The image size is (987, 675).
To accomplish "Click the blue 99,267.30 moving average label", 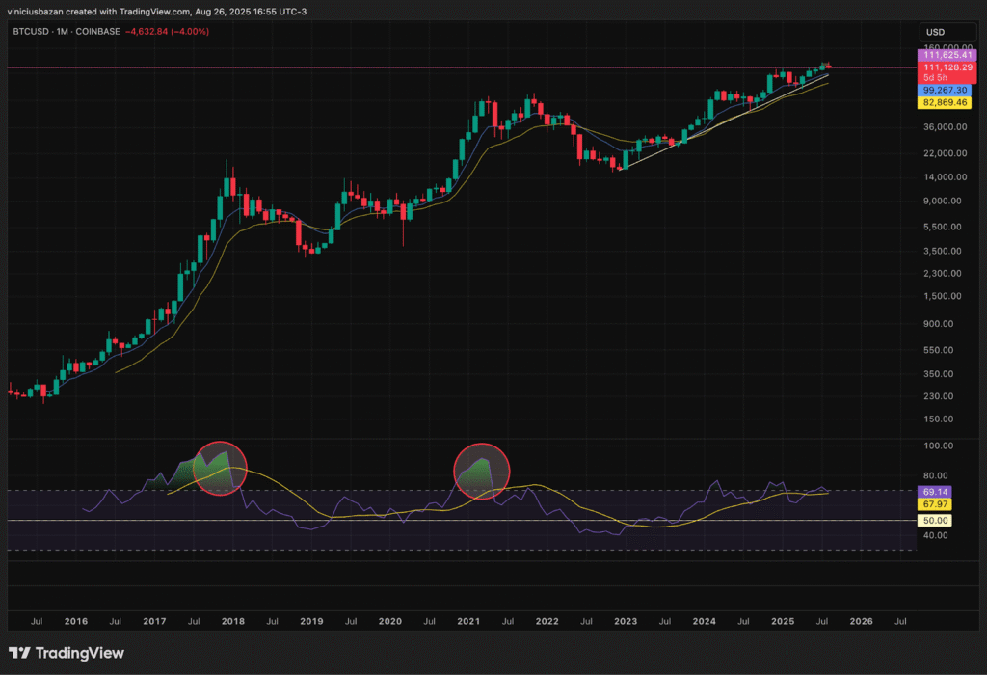I will (946, 89).
